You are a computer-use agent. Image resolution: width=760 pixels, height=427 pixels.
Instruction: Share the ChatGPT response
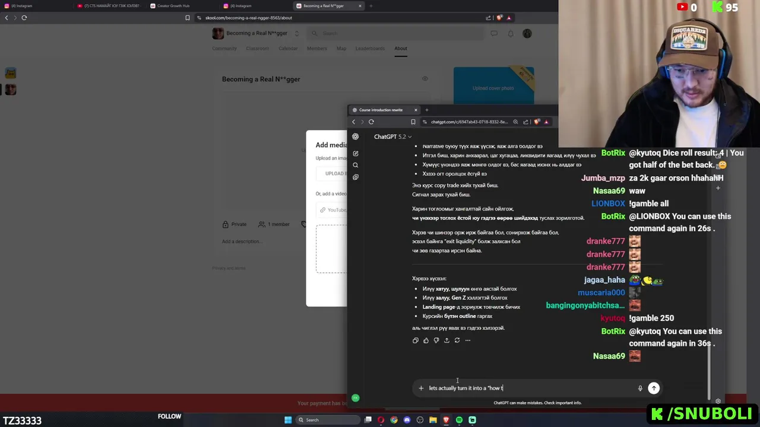pyautogui.click(x=446, y=340)
